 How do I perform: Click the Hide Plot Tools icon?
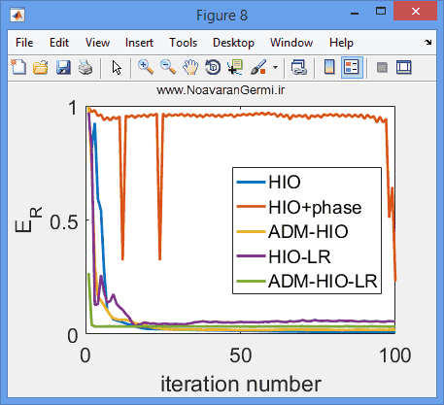tap(382, 67)
